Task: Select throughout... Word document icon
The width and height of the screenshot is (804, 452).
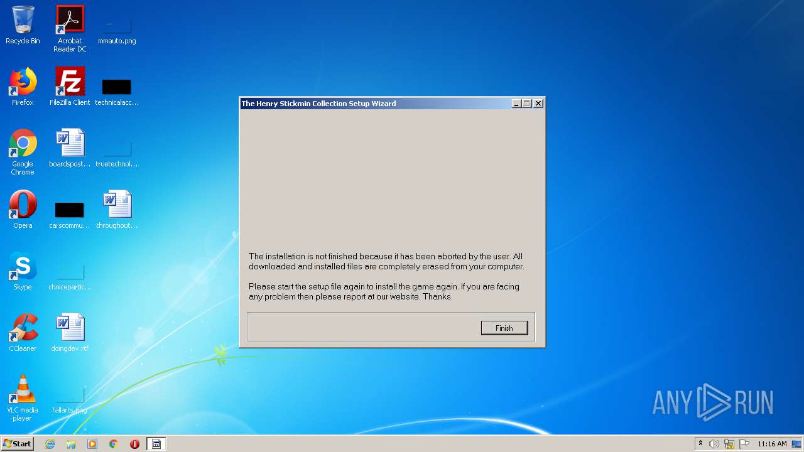Action: click(117, 210)
